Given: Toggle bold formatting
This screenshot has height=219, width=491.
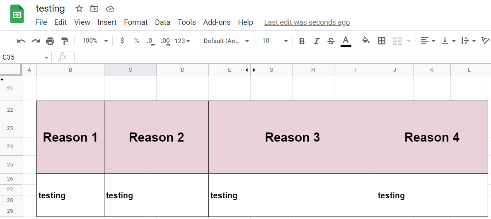Looking at the screenshot, I should 302,41.
